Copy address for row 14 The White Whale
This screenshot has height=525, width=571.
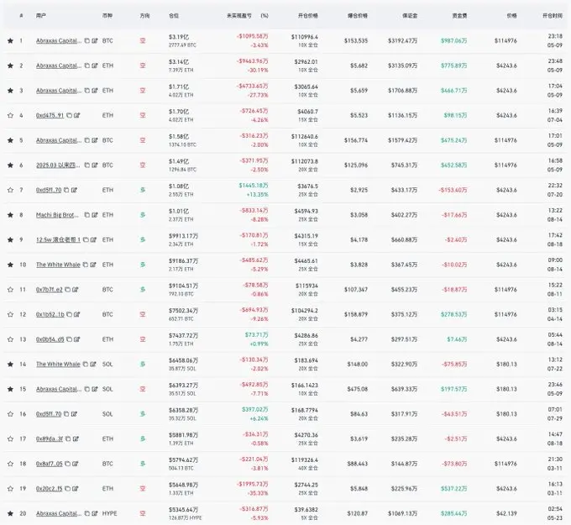(x=85, y=364)
